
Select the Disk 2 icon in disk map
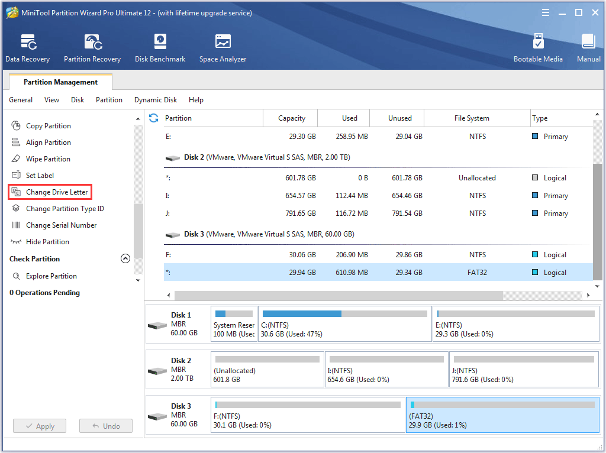pos(157,371)
